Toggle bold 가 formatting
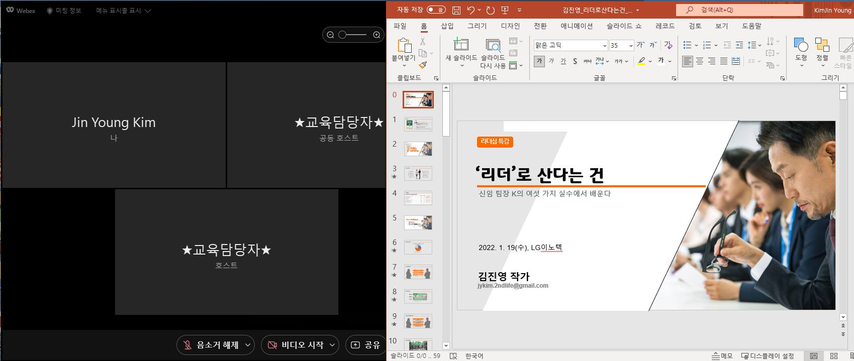The height and width of the screenshot is (361, 854). pyautogui.click(x=539, y=61)
